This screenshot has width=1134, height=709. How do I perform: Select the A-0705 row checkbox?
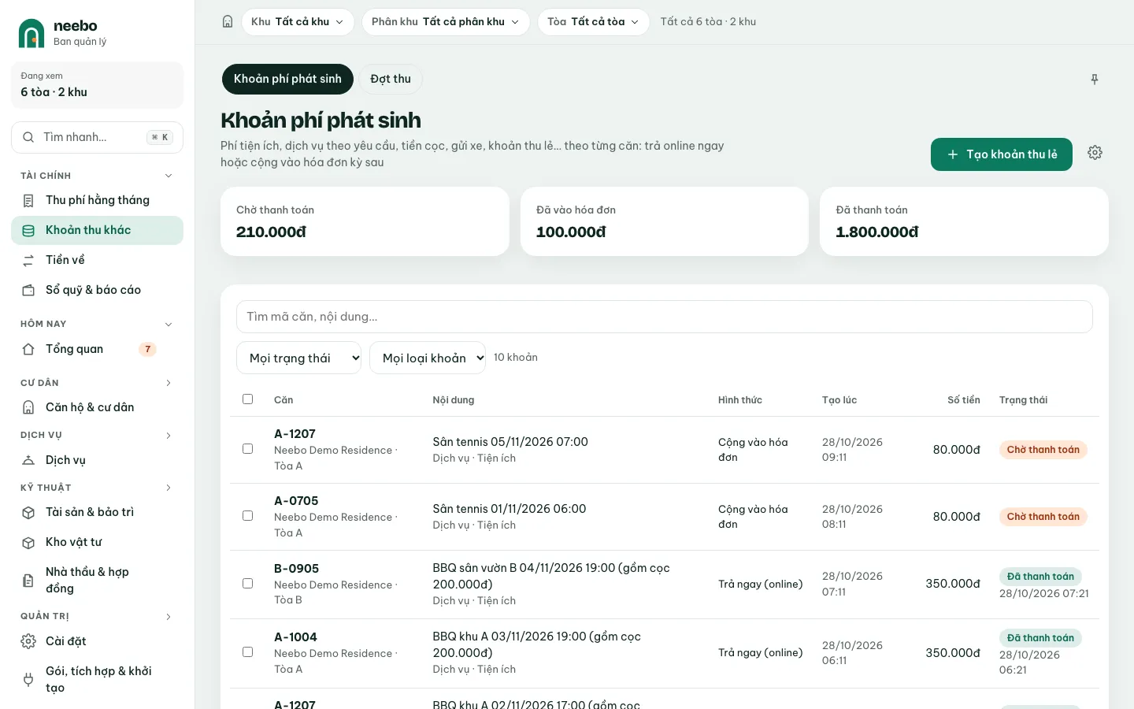click(x=248, y=516)
